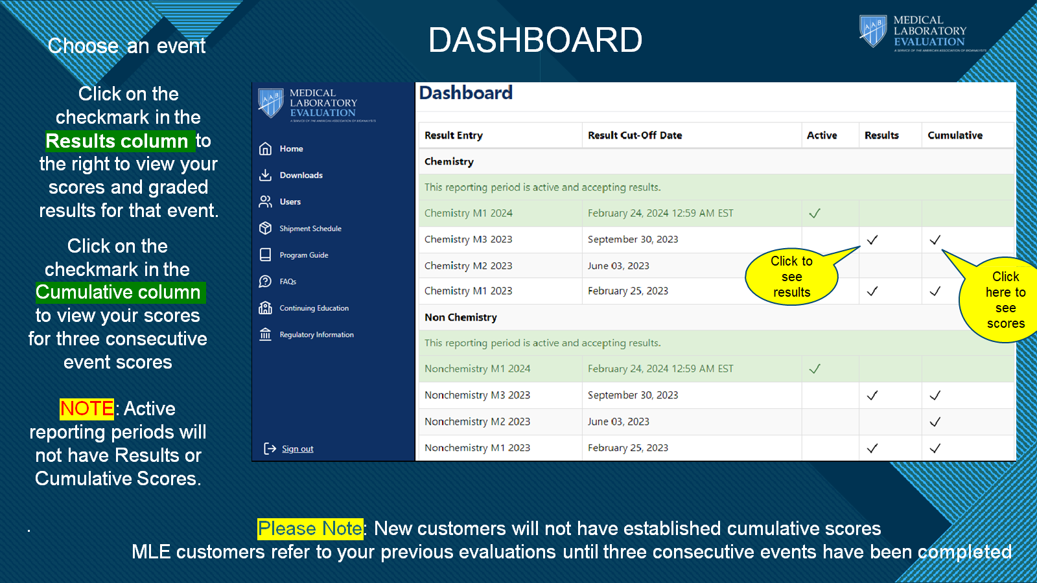Select Shipment Schedule in the sidebar
The image size is (1037, 583).
click(x=310, y=229)
